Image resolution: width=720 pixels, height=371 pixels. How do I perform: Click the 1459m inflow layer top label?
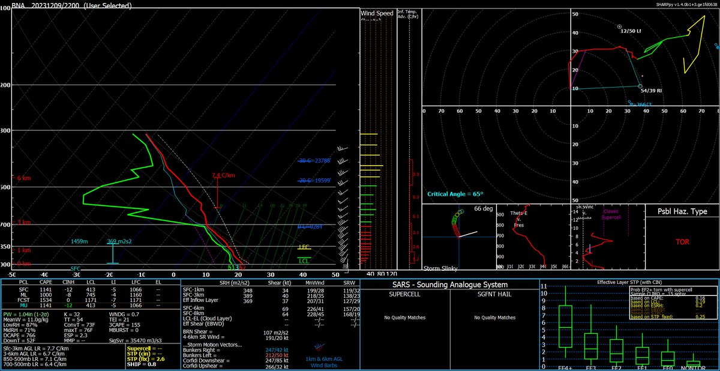click(80, 241)
